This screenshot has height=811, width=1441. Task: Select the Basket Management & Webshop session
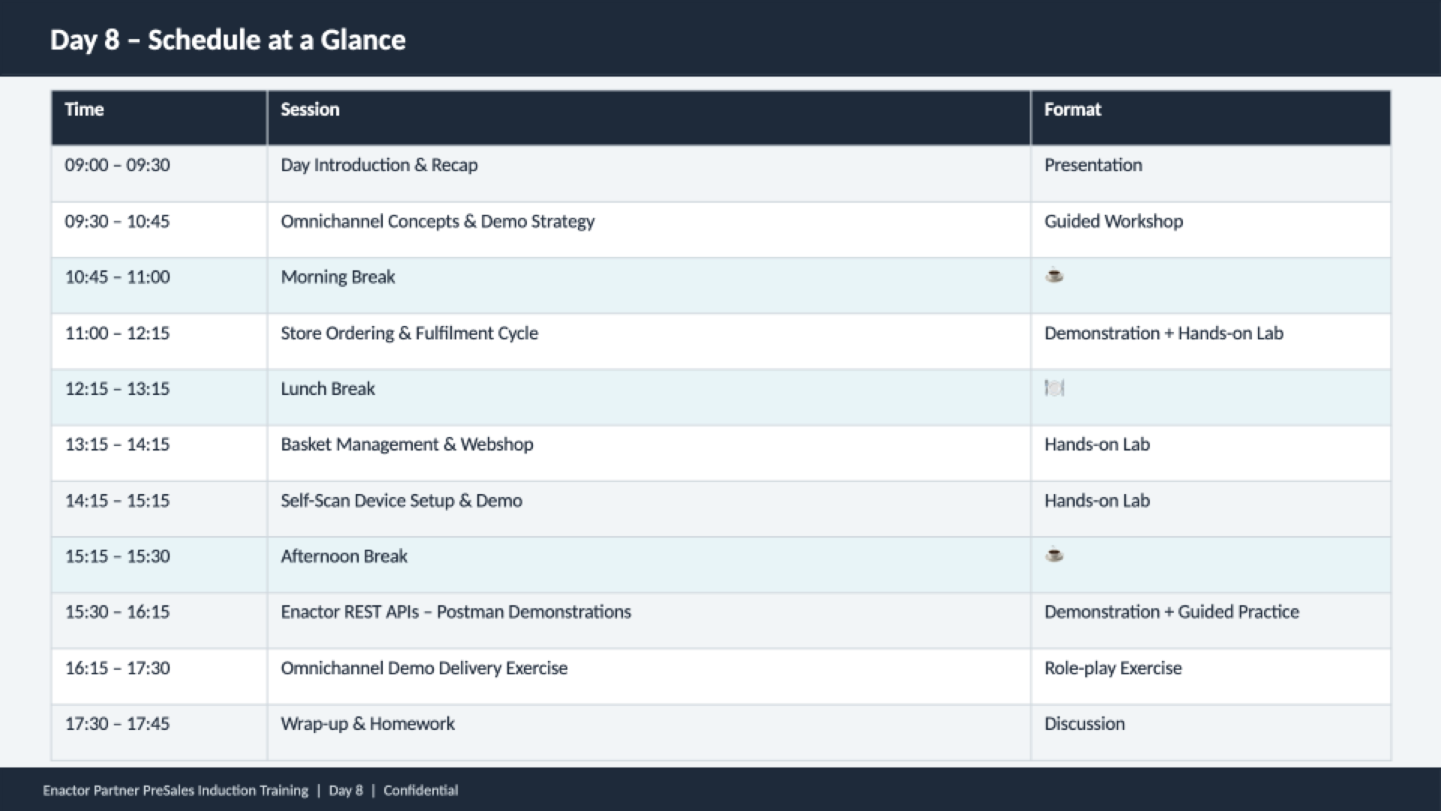point(407,445)
